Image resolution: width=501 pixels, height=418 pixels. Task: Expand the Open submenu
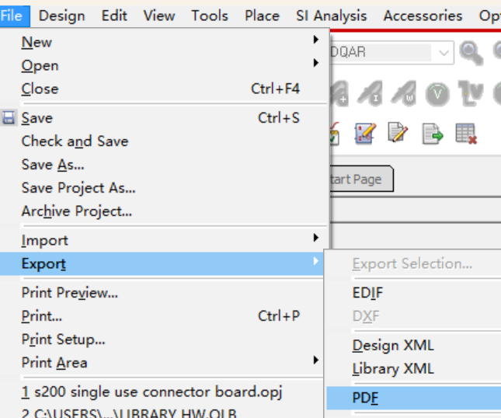click(x=165, y=65)
